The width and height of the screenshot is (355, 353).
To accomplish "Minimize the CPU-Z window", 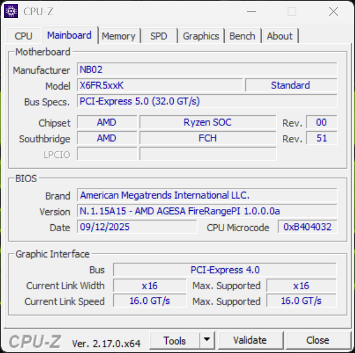I will 251,11.
